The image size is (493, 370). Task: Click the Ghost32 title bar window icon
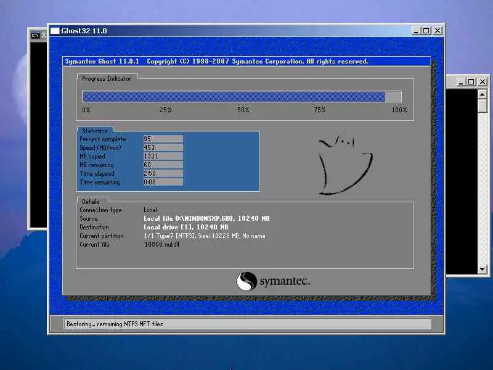pyautogui.click(x=55, y=31)
